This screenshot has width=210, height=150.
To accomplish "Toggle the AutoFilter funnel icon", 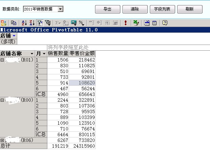I will pos(40,23).
